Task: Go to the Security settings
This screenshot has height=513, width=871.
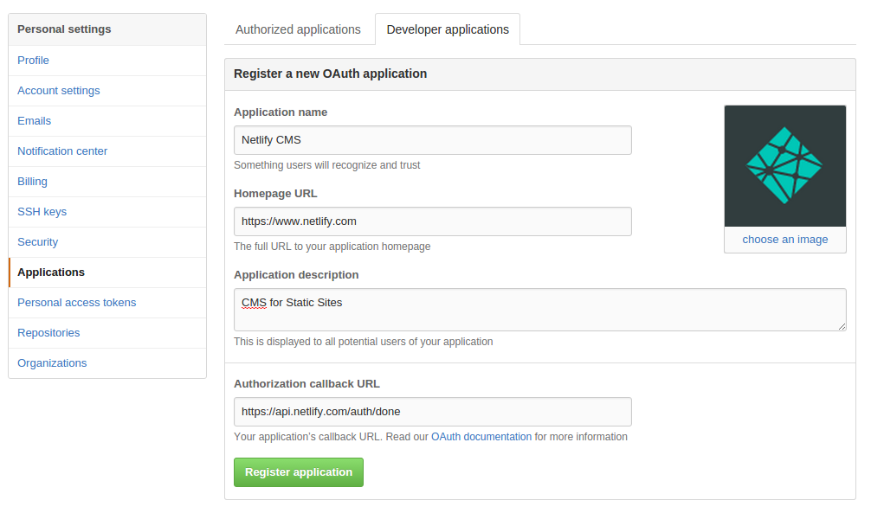Action: point(37,241)
